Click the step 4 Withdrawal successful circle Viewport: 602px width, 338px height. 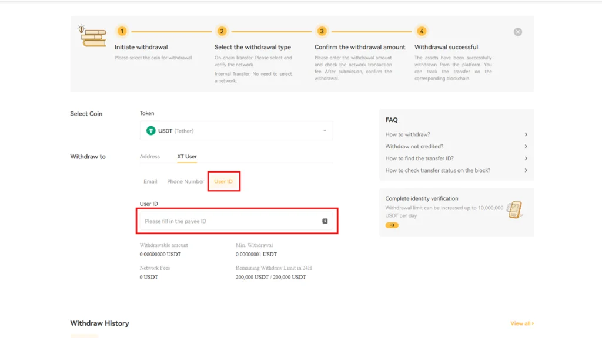[422, 31]
